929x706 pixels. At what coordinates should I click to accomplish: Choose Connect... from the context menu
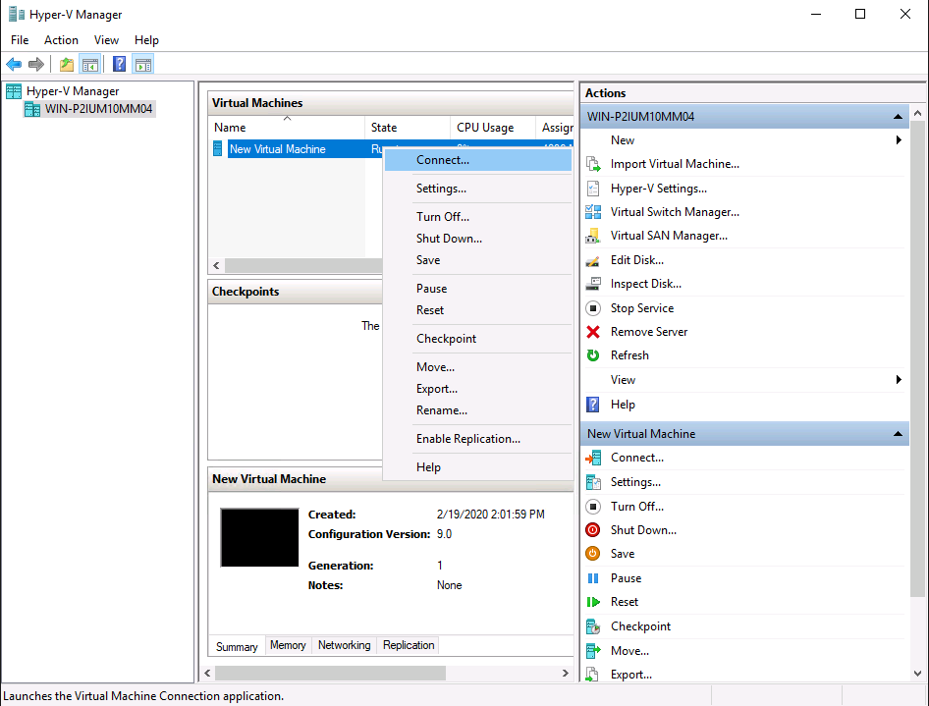(443, 160)
